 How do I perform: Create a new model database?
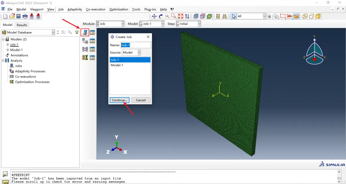pos(5,16)
